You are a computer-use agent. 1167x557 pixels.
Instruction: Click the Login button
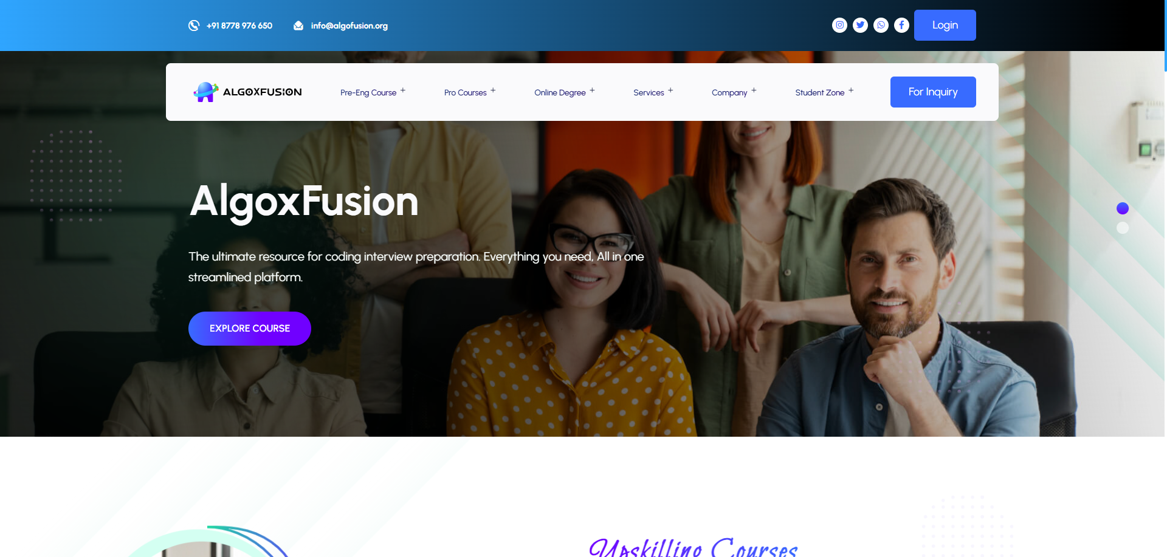pos(945,25)
